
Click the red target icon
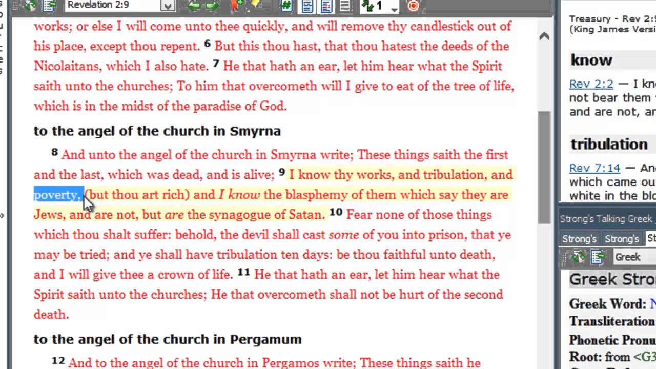[413, 6]
